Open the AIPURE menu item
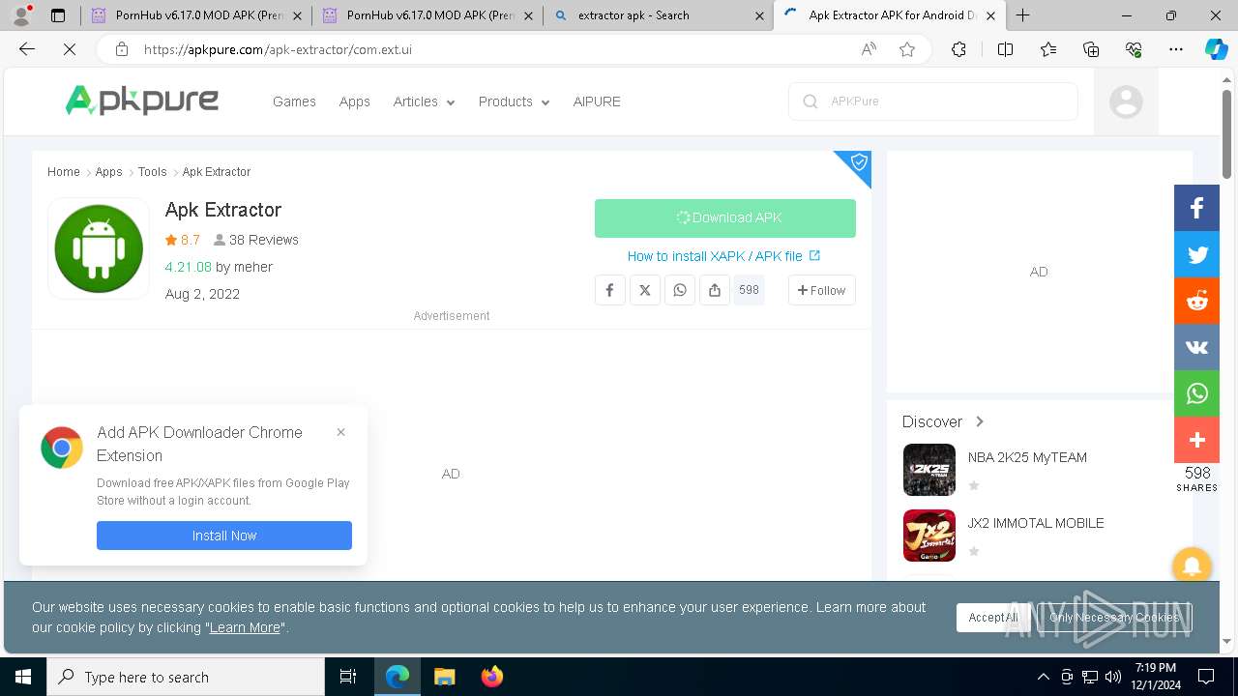 point(597,101)
